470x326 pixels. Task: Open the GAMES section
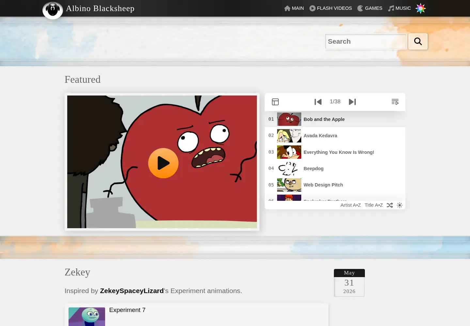pos(370,8)
